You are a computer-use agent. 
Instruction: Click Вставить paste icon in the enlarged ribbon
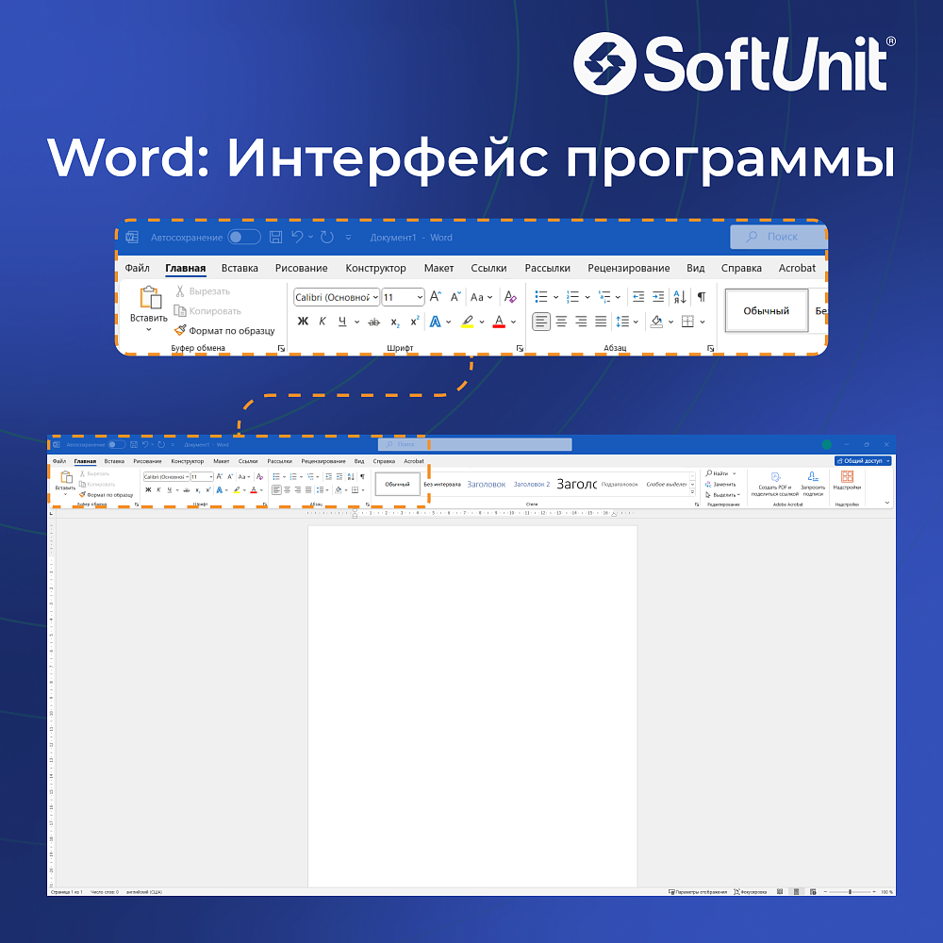[149, 298]
